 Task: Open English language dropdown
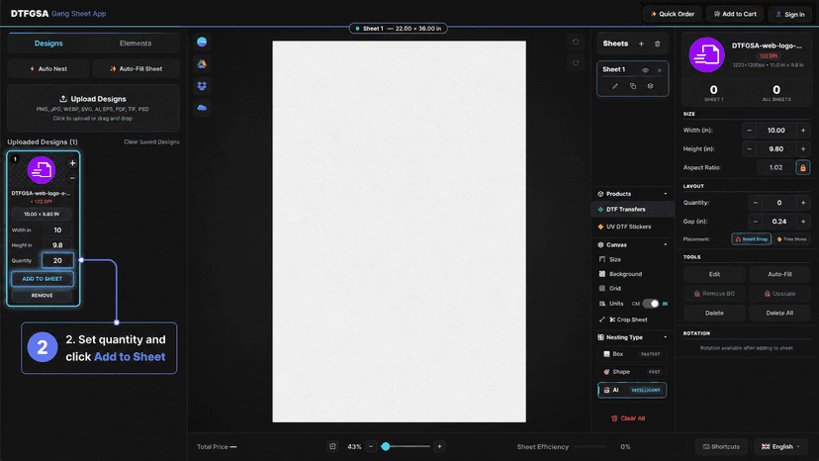(780, 446)
